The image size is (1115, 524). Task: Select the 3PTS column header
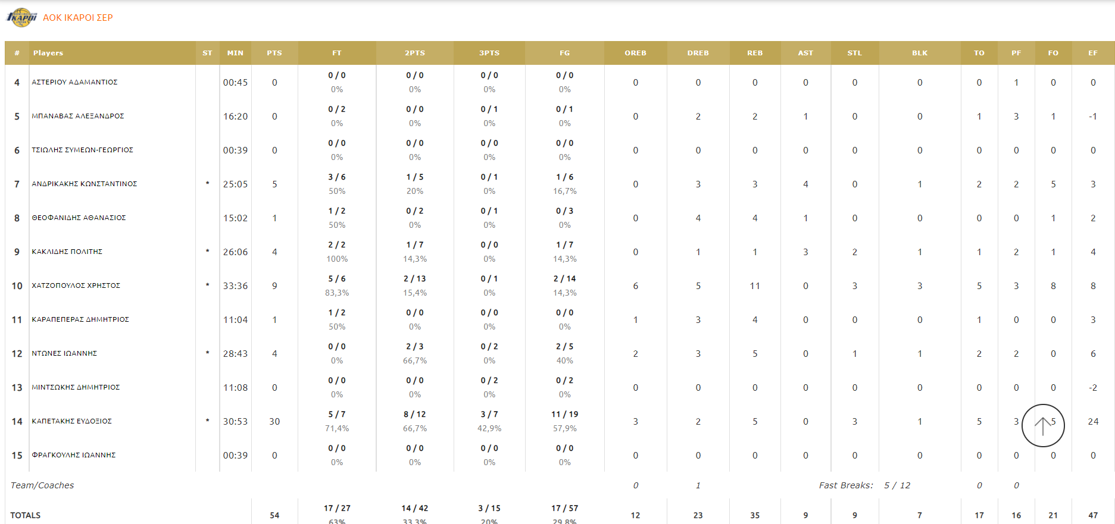(489, 53)
